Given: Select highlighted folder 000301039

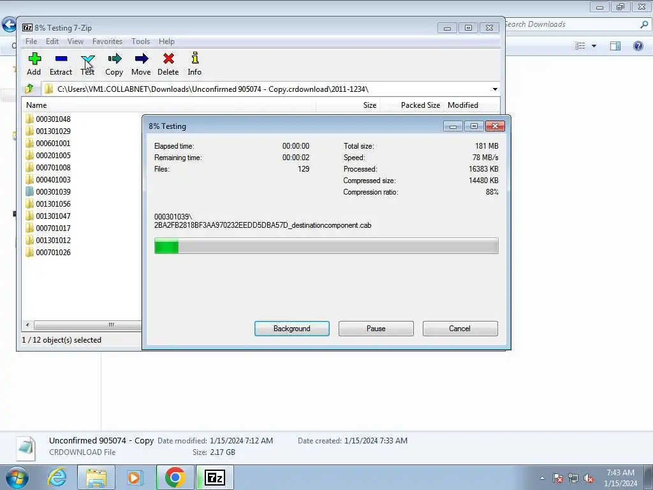Looking at the screenshot, I should 53,191.
